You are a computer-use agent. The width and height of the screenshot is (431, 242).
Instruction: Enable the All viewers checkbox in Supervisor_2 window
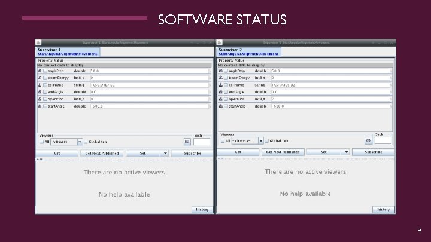(223, 140)
